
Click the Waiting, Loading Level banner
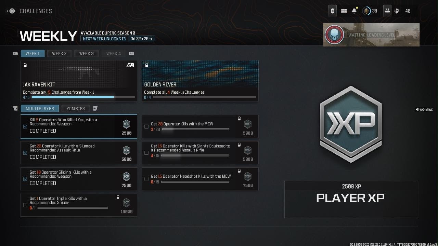(371, 35)
